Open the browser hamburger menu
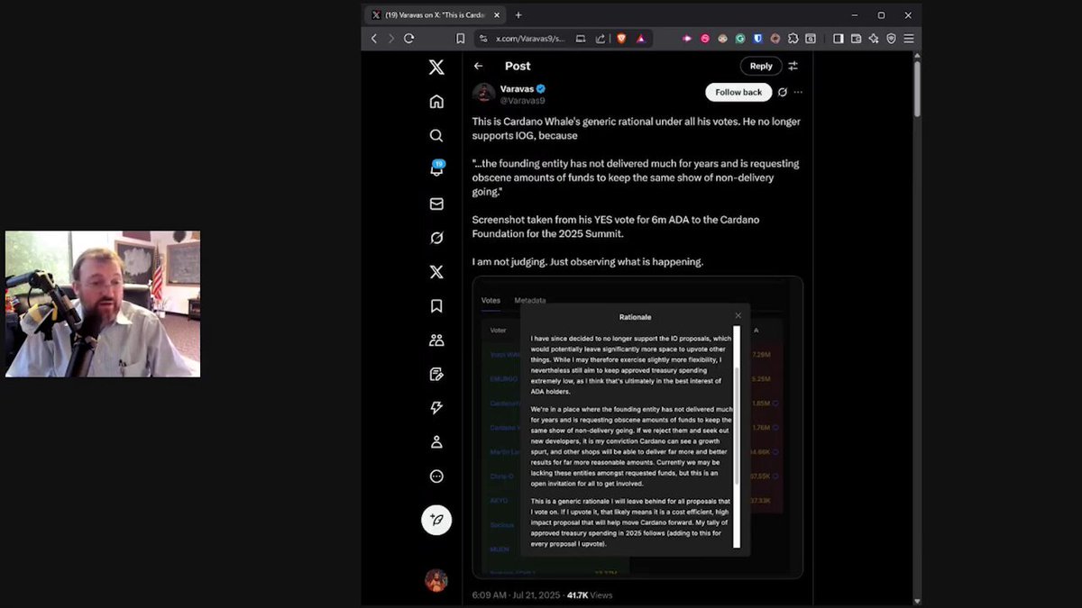1082x608 pixels. (x=908, y=39)
